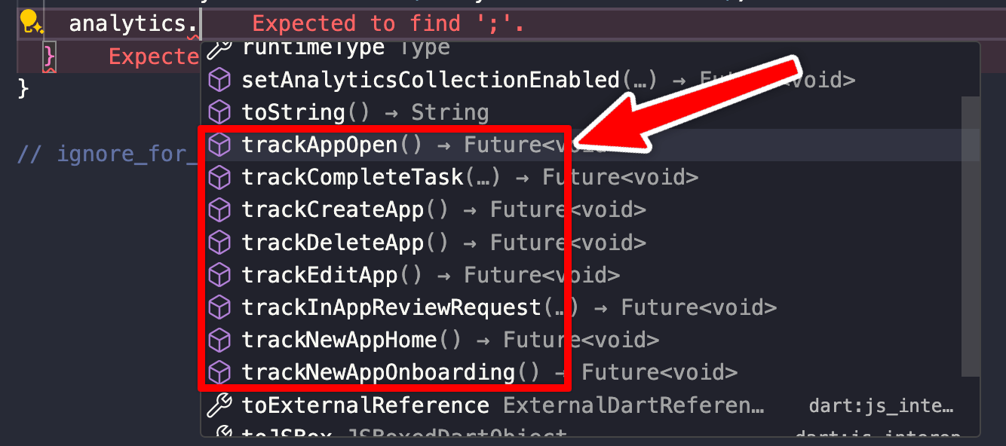Select toExternalReference from dart:js_interop
The image size is (1006, 446).
(365, 405)
